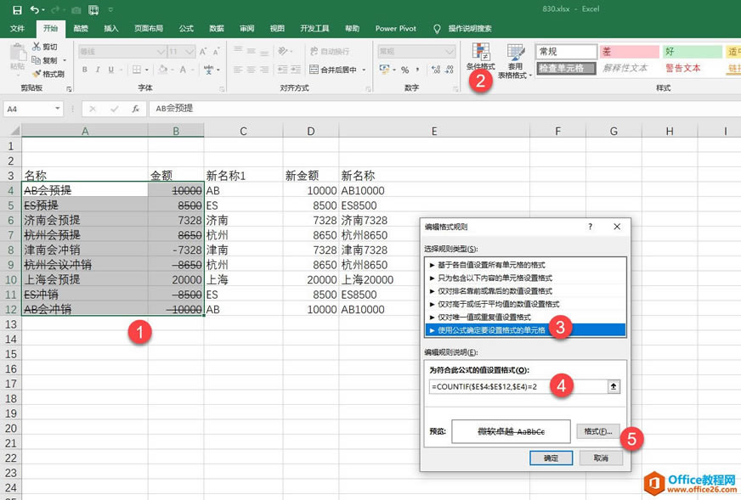This screenshot has width=741, height=500.
Task: Click the accounting number format icon
Action: (x=384, y=70)
